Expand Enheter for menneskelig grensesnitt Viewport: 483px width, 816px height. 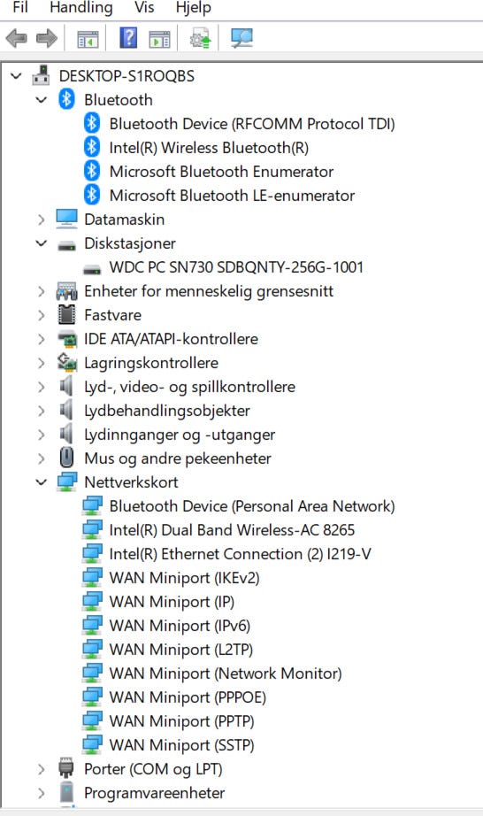[x=42, y=291]
